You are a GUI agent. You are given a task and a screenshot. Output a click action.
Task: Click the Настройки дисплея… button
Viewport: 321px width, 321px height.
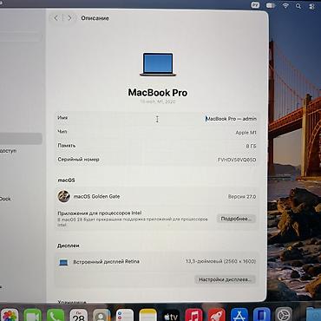pos(225,279)
